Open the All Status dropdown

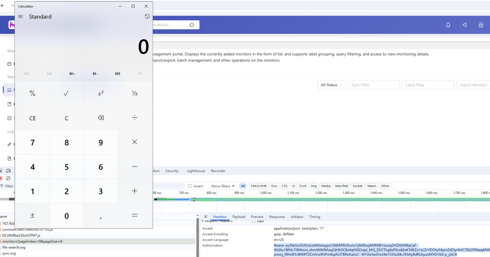click(x=331, y=85)
